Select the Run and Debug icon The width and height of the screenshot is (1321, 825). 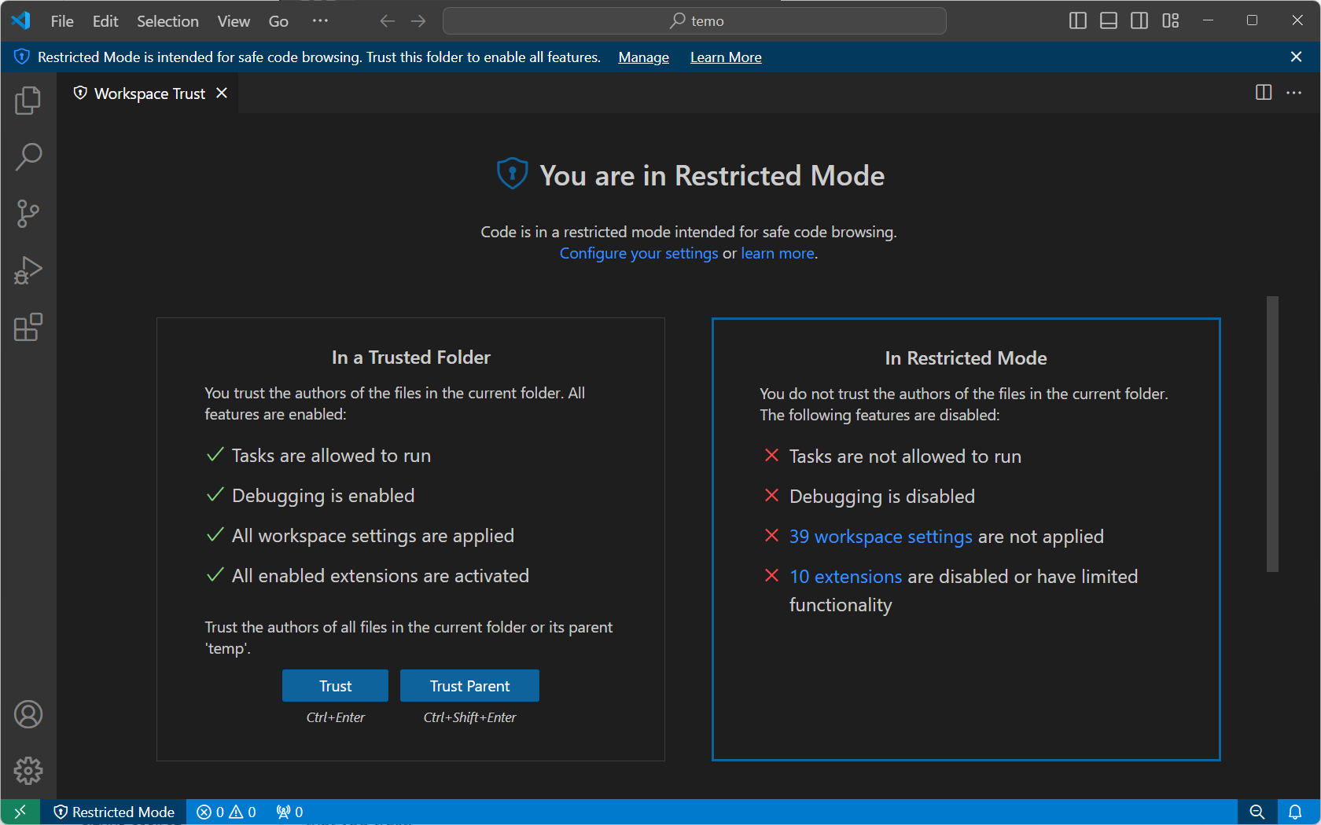click(x=28, y=269)
